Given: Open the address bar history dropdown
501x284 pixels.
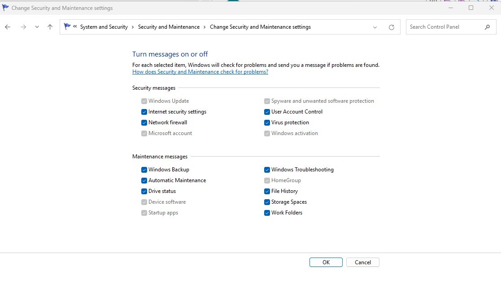Looking at the screenshot, I should (375, 27).
